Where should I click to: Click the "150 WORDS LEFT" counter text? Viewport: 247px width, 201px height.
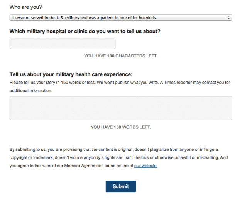click(120, 127)
